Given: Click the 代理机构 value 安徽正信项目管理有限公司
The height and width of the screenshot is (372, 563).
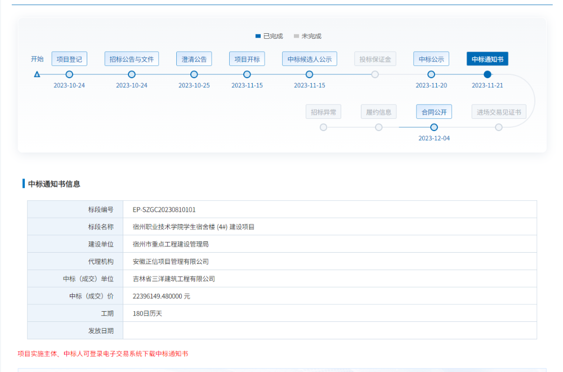Looking at the screenshot, I should pyautogui.click(x=171, y=261).
